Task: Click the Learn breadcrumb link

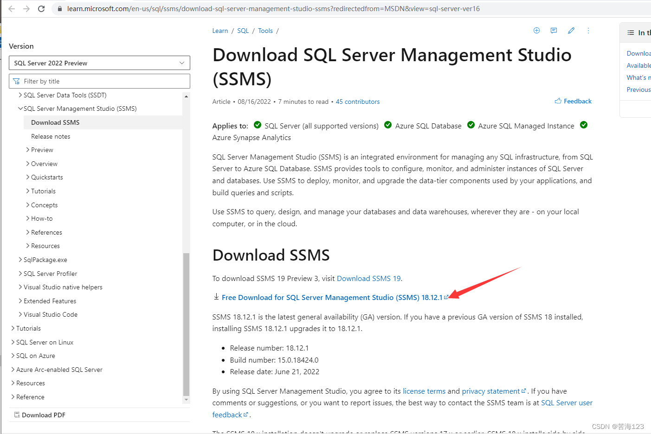Action: click(220, 31)
